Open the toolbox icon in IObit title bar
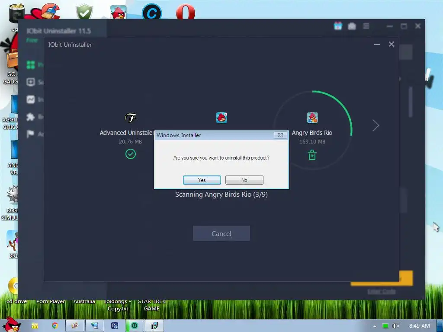 click(352, 26)
